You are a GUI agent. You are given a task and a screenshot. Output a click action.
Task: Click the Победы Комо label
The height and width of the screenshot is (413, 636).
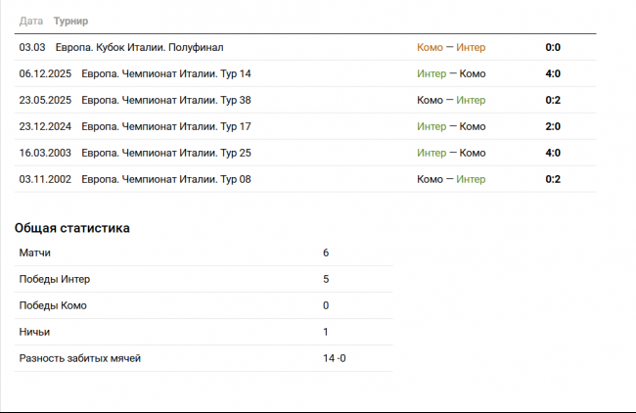coord(53,305)
